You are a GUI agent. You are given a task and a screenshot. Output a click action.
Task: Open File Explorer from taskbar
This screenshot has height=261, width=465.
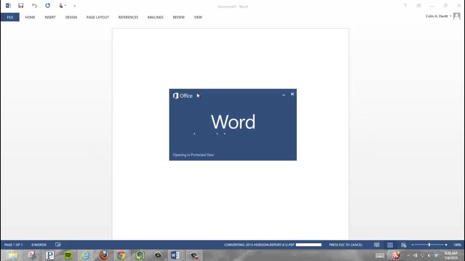click(13, 255)
